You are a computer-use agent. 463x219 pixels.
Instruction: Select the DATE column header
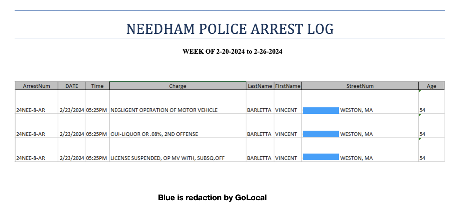coord(72,86)
